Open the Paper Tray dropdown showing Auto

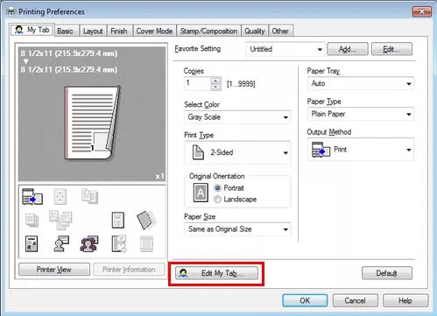tap(361, 84)
